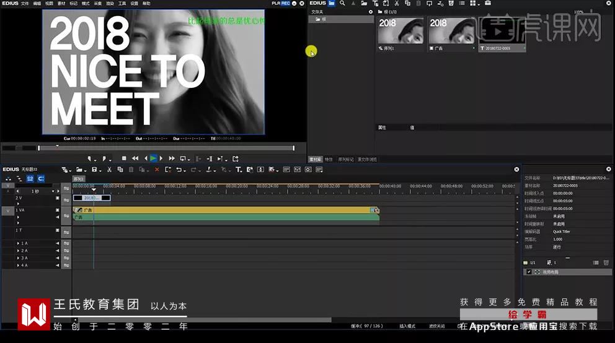
Task: Open the 帮助 (Help) menu
Action: (146, 3)
